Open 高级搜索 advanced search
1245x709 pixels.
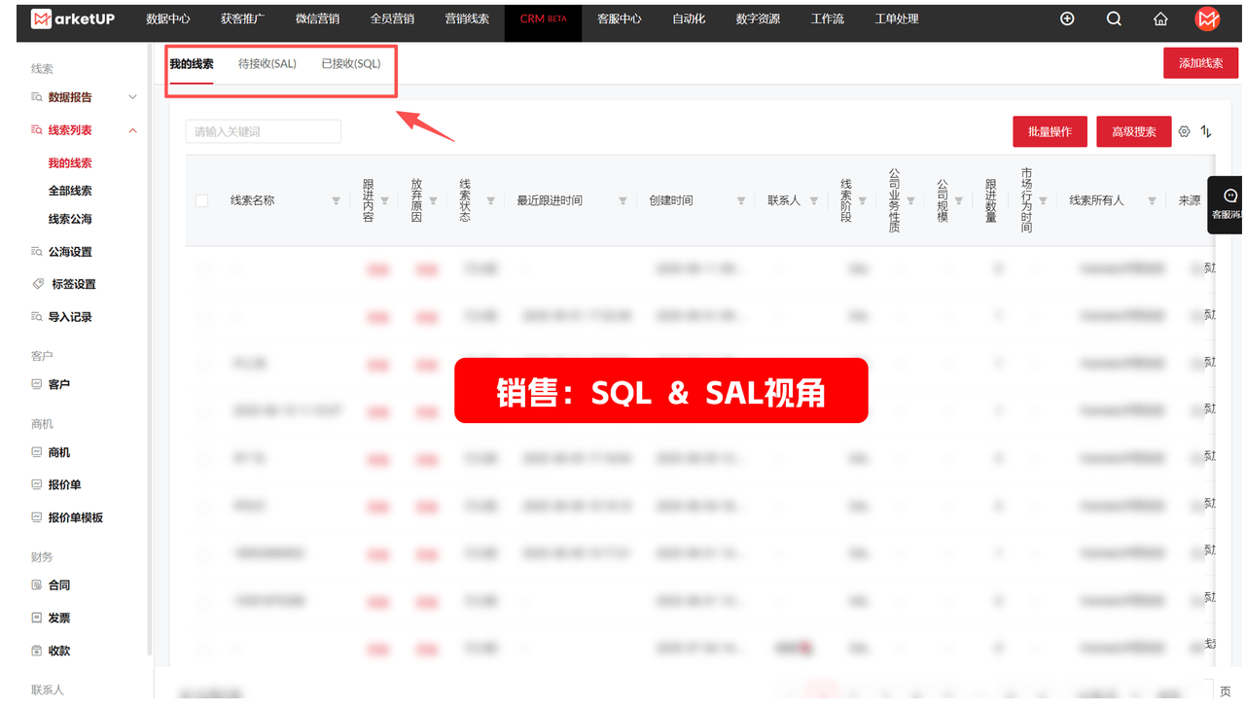1133,130
